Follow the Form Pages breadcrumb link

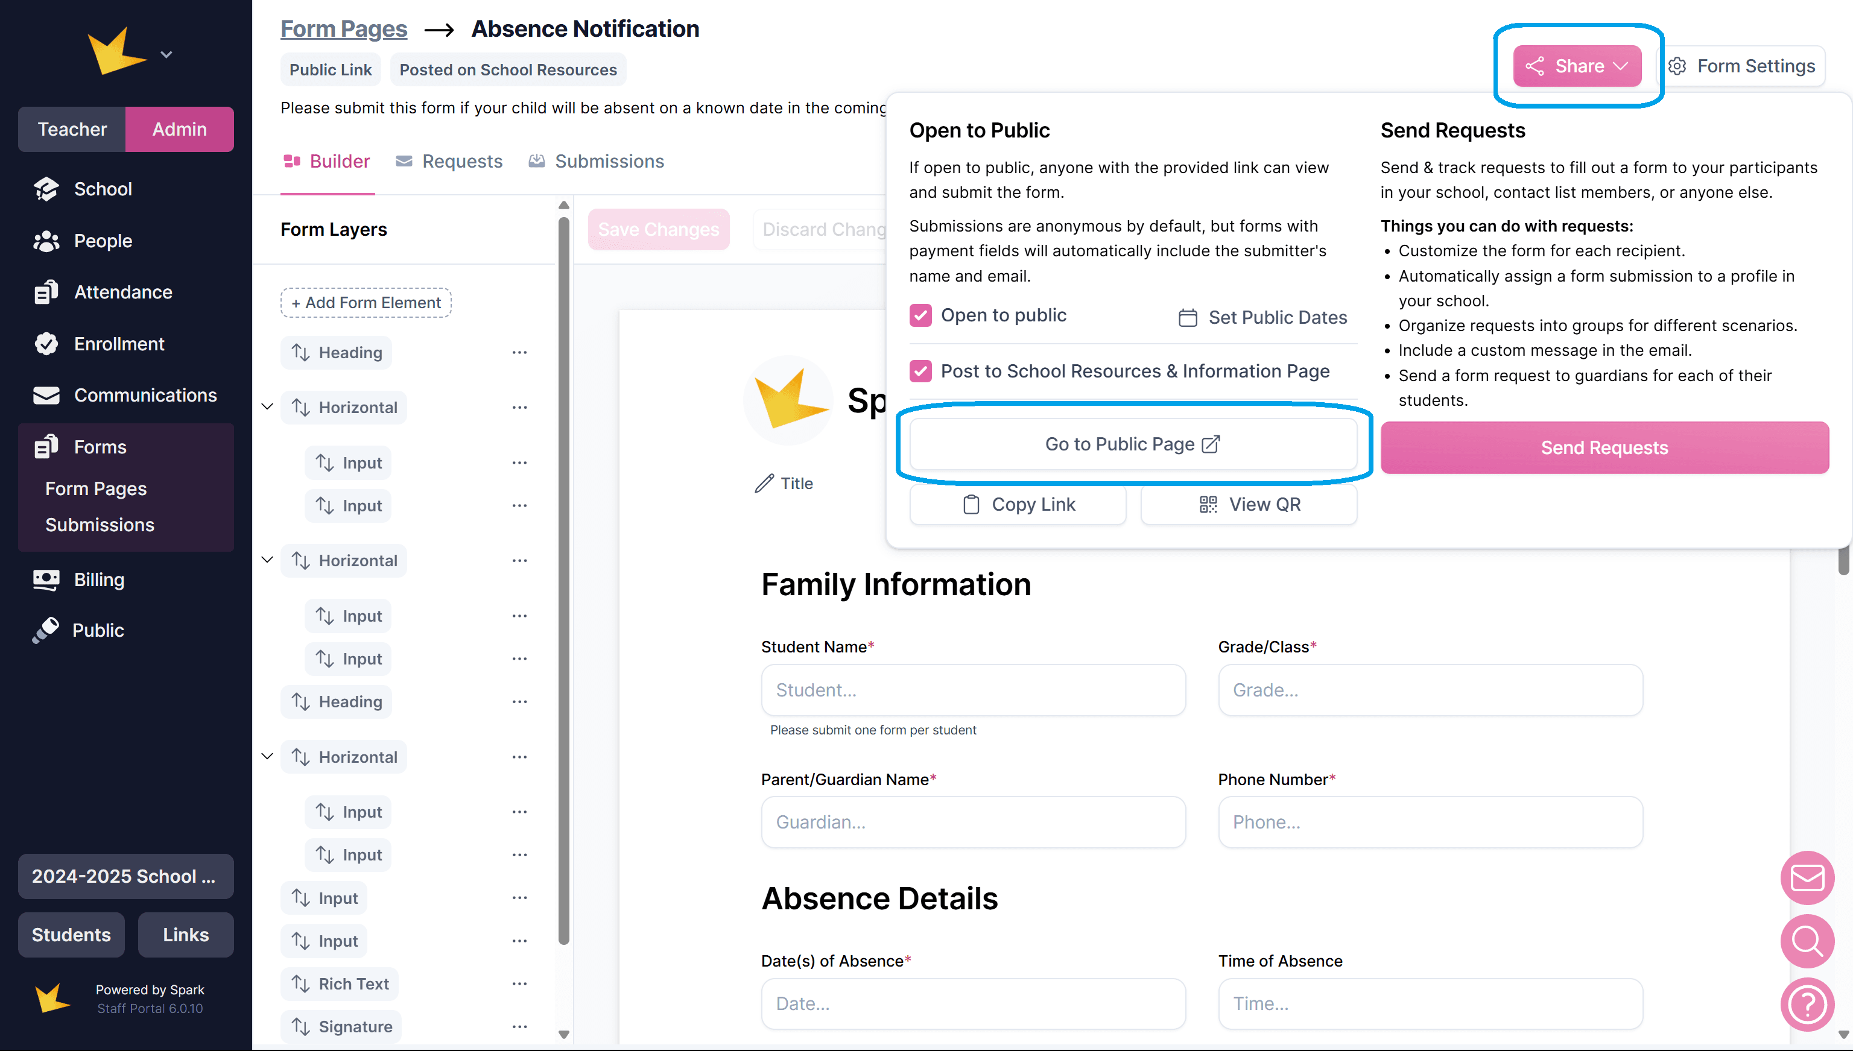(344, 29)
